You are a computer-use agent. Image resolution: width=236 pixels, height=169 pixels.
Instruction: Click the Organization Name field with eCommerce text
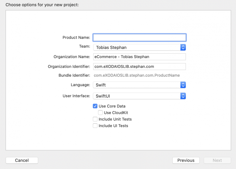point(140,57)
